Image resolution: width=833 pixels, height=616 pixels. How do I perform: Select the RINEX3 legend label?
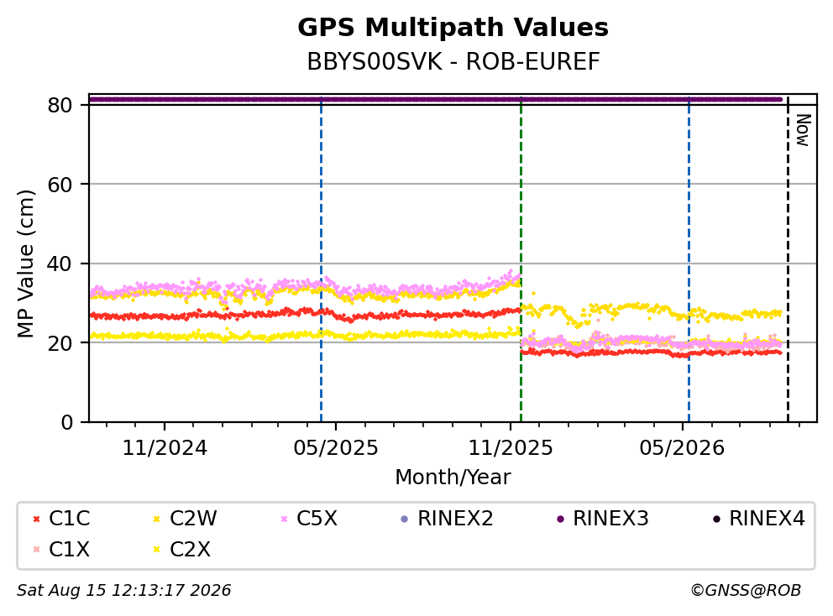coord(611,519)
